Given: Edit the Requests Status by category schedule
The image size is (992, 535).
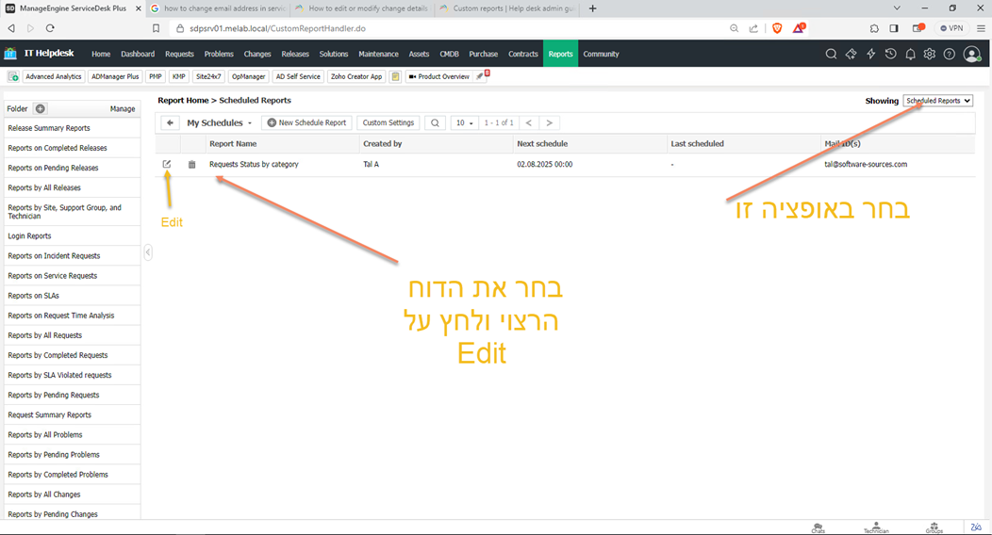Looking at the screenshot, I should coord(167,164).
